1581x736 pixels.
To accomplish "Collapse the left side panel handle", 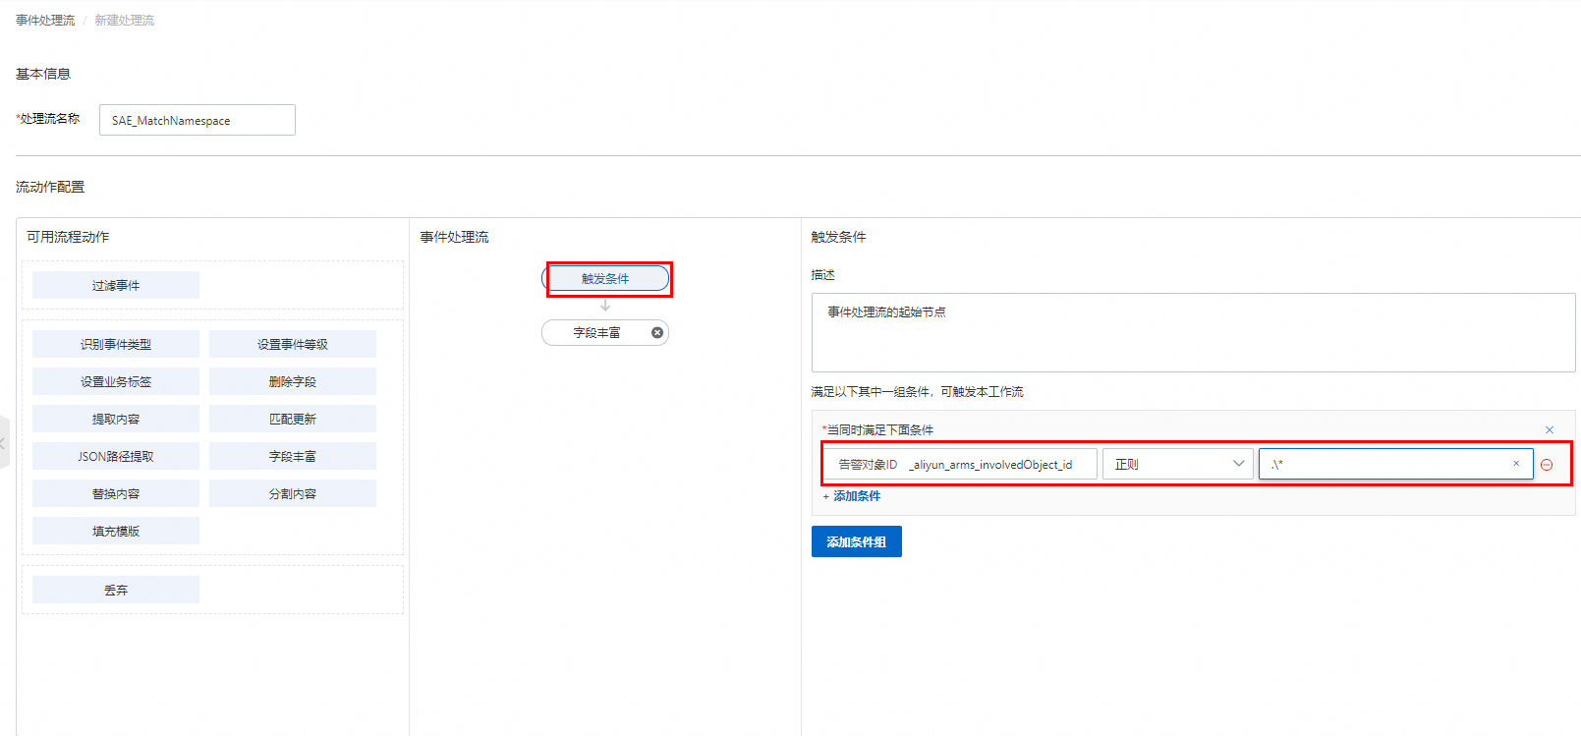I will pyautogui.click(x=4, y=442).
